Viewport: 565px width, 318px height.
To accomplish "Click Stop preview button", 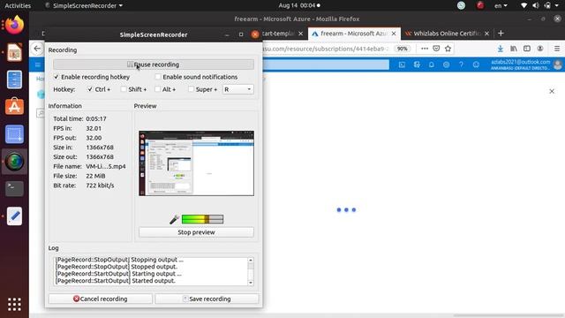I will [196, 232].
